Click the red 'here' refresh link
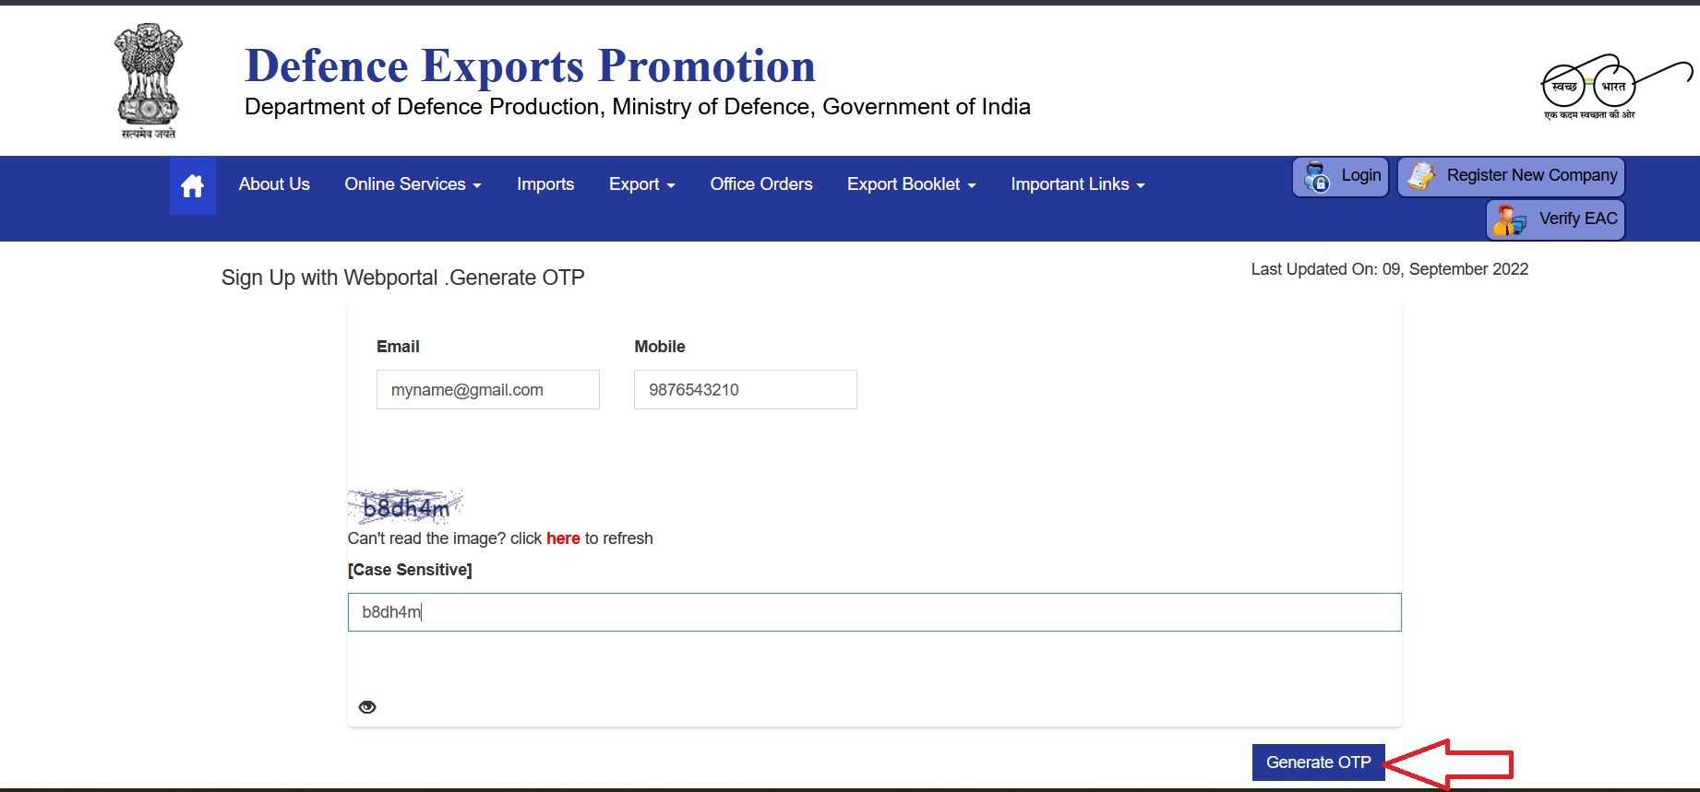Viewport: 1700px width, 792px height. [x=563, y=538]
